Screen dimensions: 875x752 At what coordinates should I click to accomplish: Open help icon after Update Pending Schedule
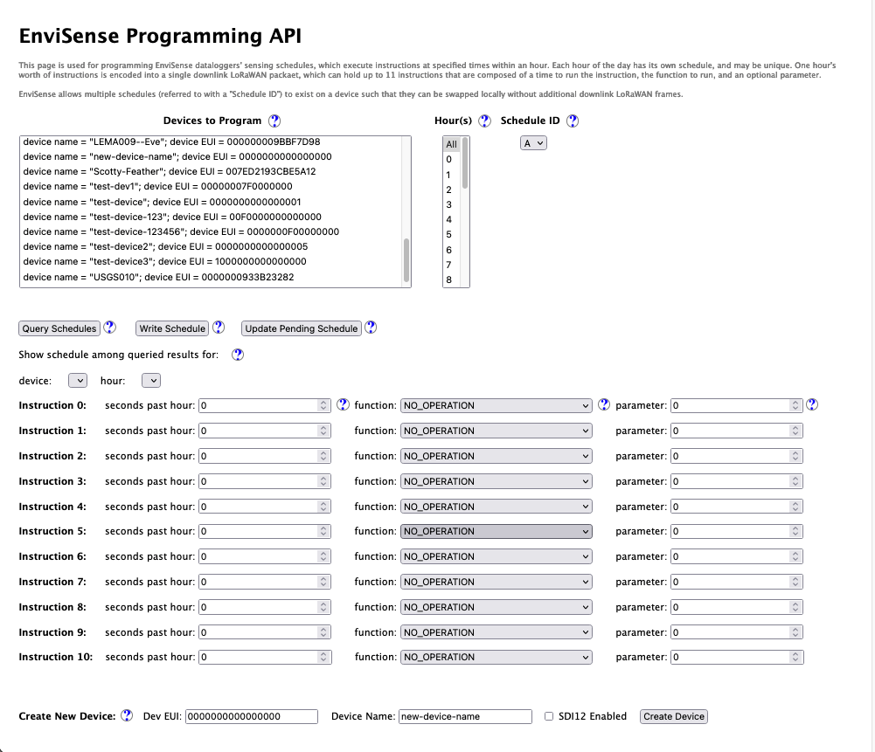coord(371,328)
